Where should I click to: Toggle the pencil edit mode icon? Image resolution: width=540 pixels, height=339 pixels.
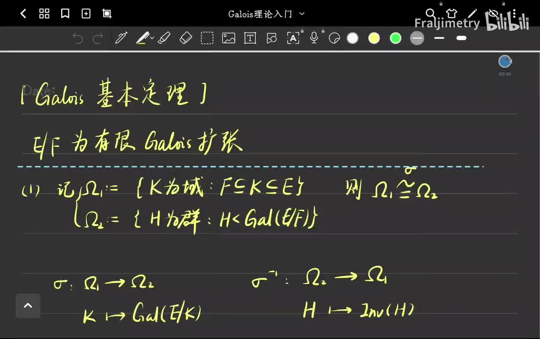coord(472,14)
